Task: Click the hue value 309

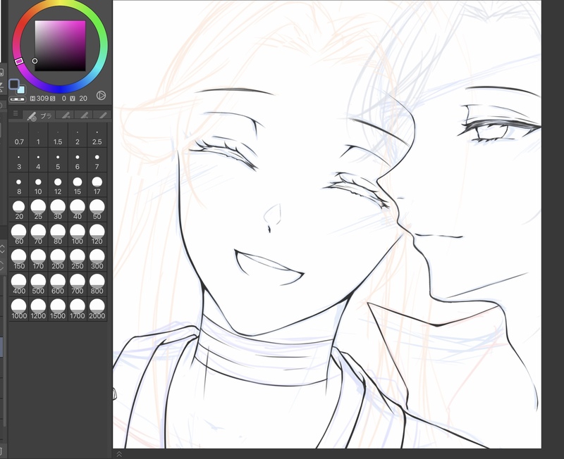Action: pyautogui.click(x=42, y=99)
